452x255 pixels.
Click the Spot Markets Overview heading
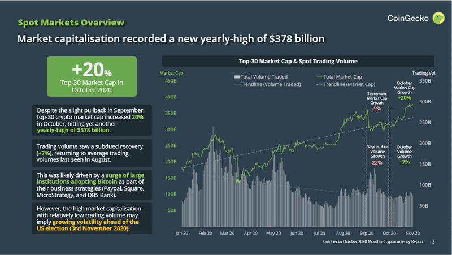pos(71,23)
